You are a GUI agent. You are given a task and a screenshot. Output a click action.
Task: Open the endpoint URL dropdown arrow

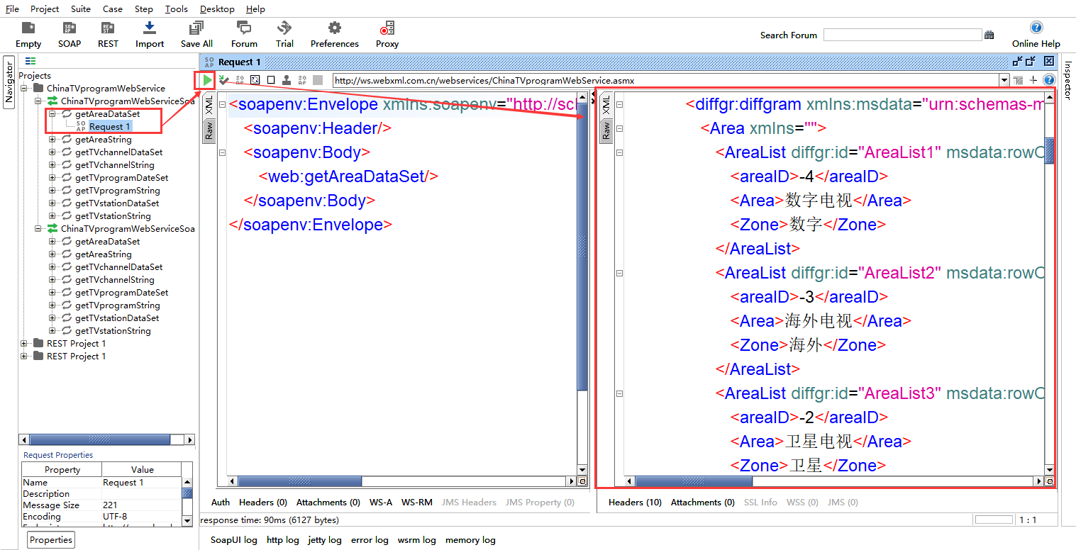[1004, 80]
